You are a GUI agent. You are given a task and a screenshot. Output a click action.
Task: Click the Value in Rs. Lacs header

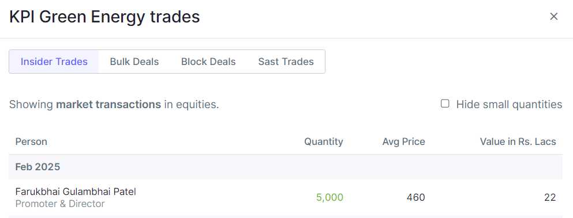coord(518,142)
